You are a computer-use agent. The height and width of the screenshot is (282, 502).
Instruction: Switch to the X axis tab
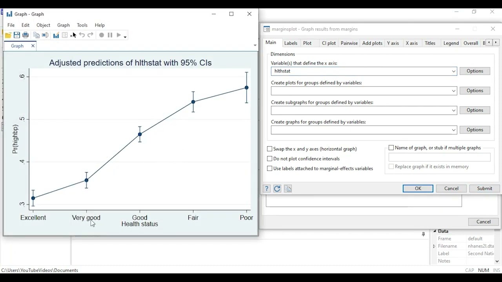[412, 43]
